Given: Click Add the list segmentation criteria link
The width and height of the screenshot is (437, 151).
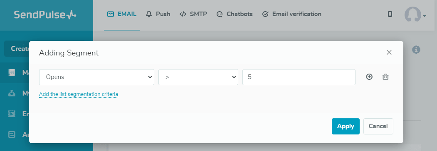Looking at the screenshot, I should click(x=79, y=94).
